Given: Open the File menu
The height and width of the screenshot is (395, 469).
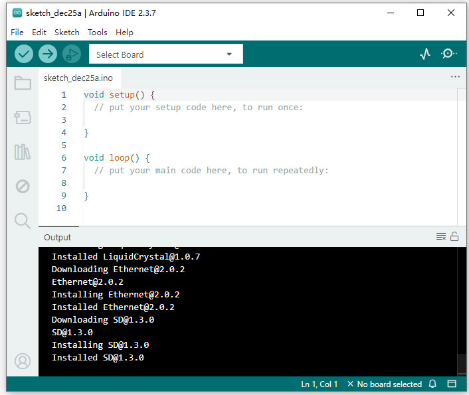Looking at the screenshot, I should (x=17, y=33).
